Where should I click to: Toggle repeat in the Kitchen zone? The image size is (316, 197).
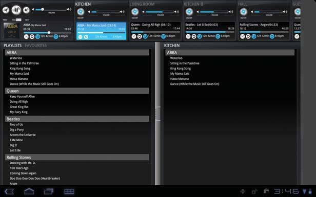[x=86, y=37]
